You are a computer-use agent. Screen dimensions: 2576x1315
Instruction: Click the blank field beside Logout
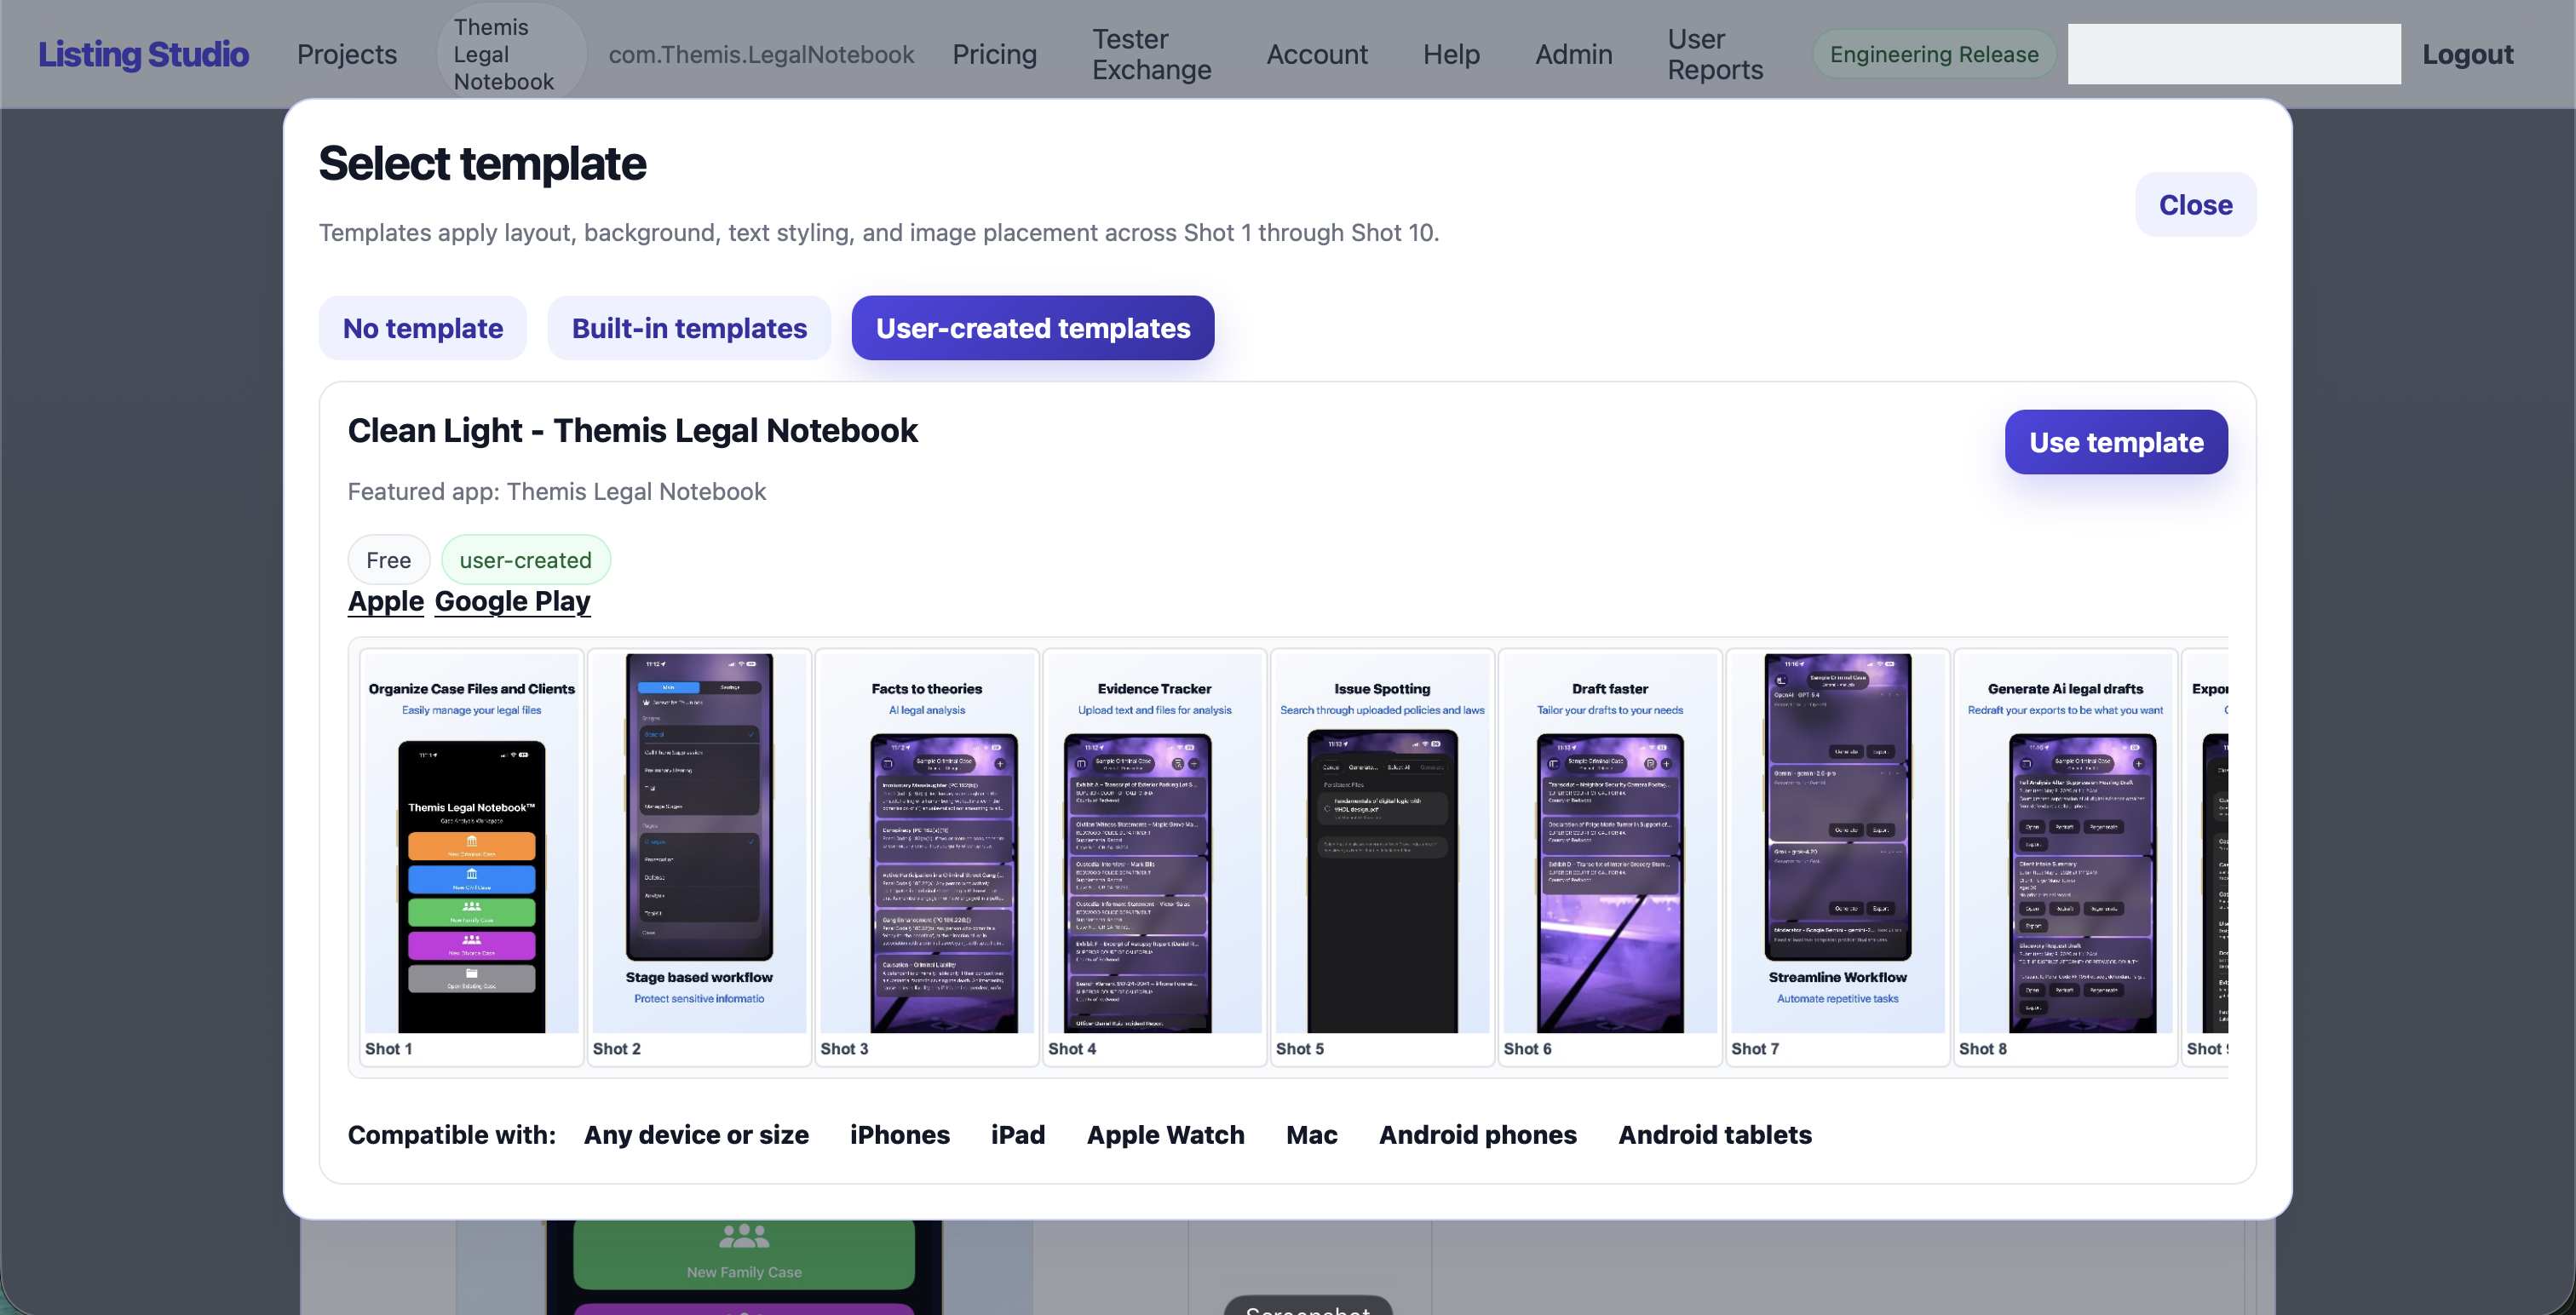pos(2234,54)
